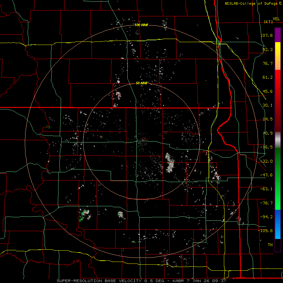Screen dimensions: 283x283
Task: Pick the grey near-zero color bar segment
Action: [278, 140]
